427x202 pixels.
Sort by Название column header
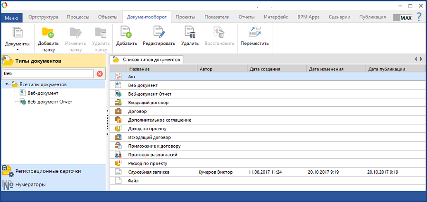[x=161, y=69]
